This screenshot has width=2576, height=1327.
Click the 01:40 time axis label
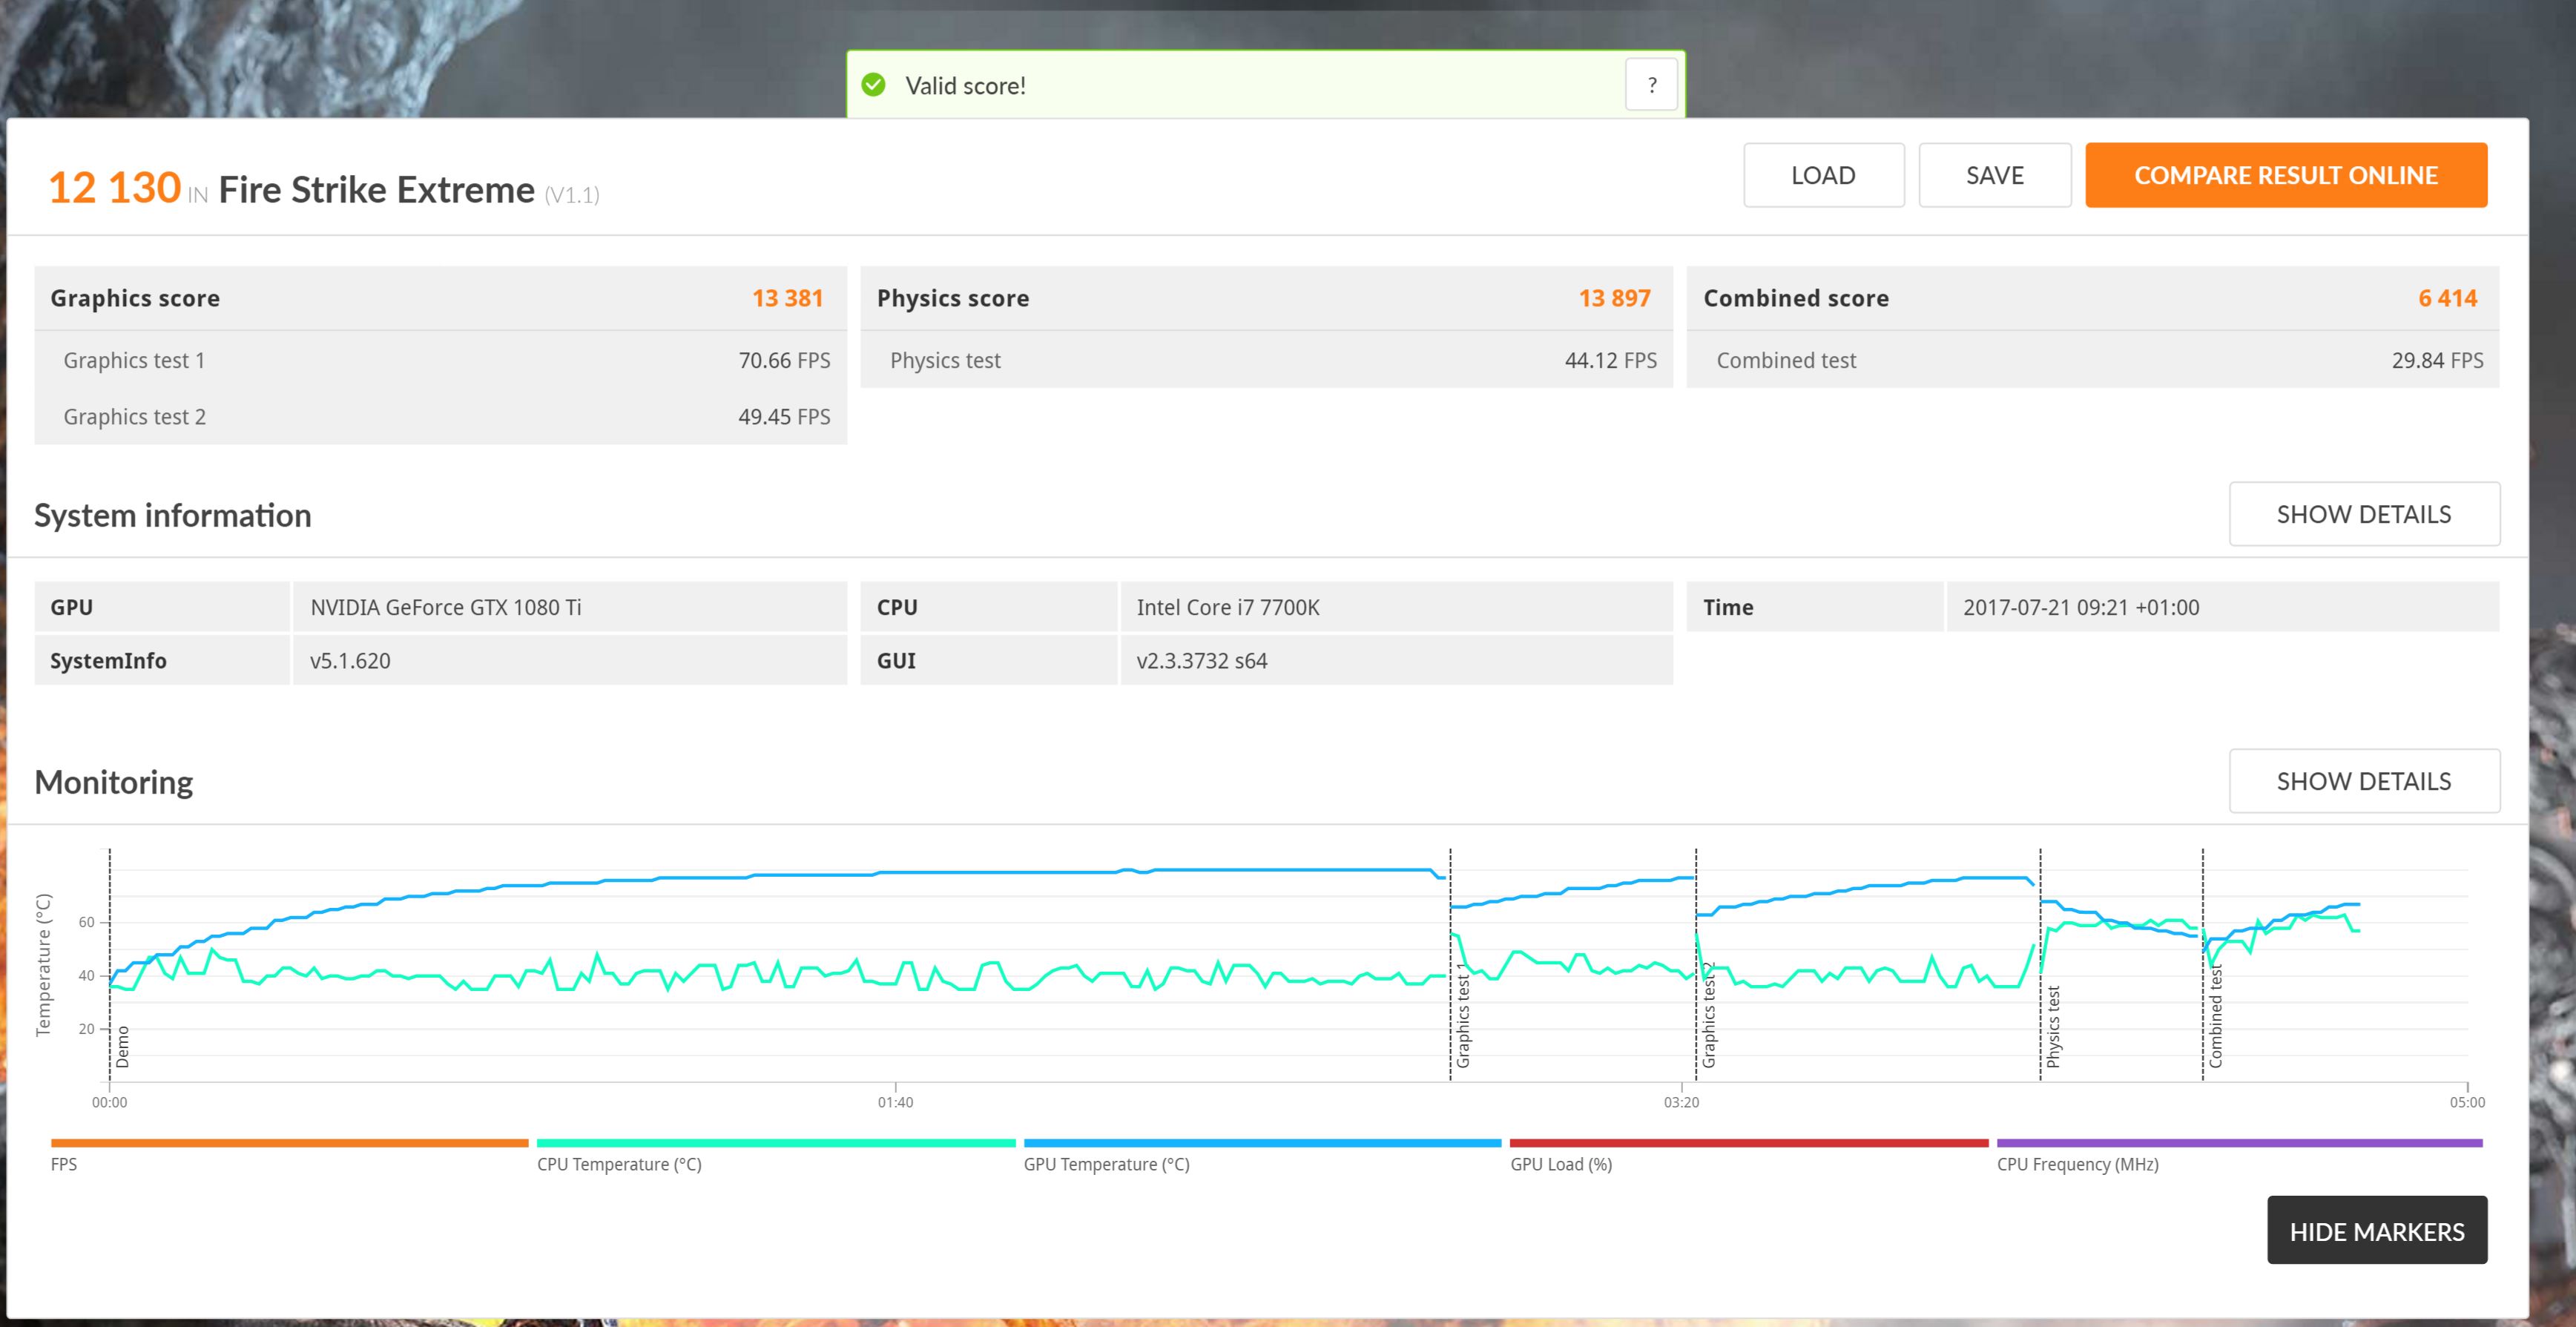895,1102
